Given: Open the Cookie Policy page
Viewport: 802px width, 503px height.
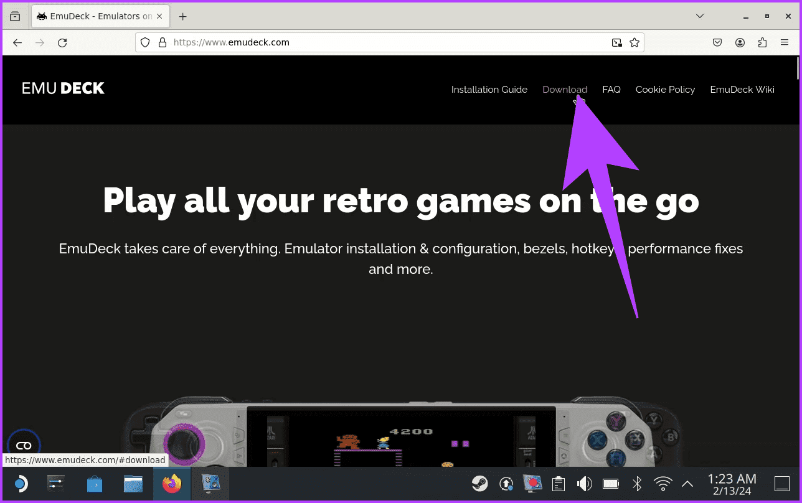Looking at the screenshot, I should point(665,90).
